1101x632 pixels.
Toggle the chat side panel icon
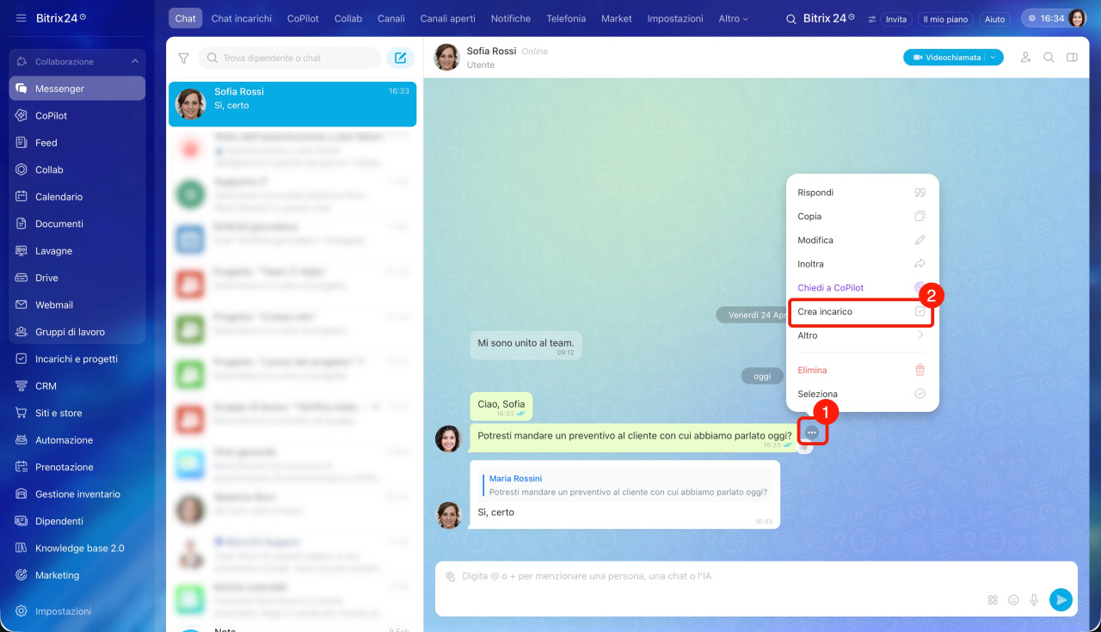tap(1072, 58)
